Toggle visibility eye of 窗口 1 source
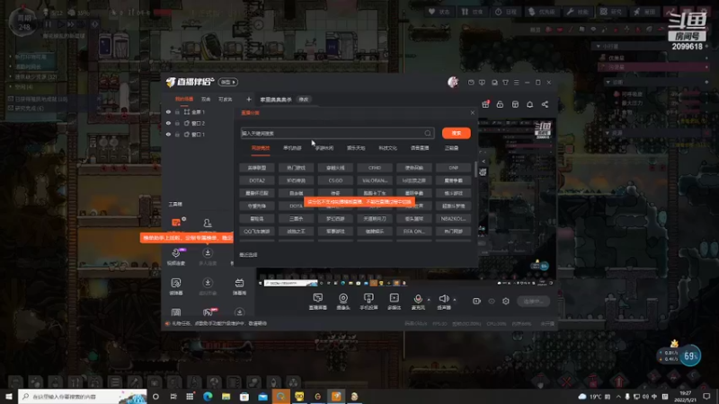The image size is (719, 404). (x=168, y=135)
